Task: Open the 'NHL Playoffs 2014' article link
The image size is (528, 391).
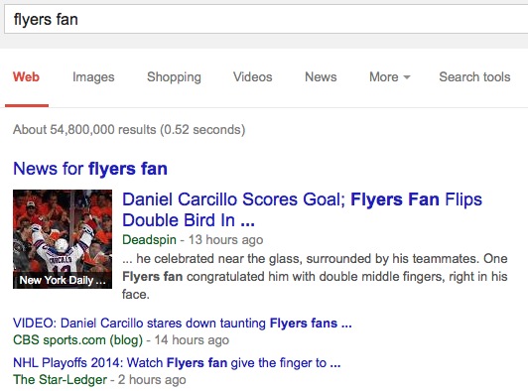Action: [x=177, y=362]
